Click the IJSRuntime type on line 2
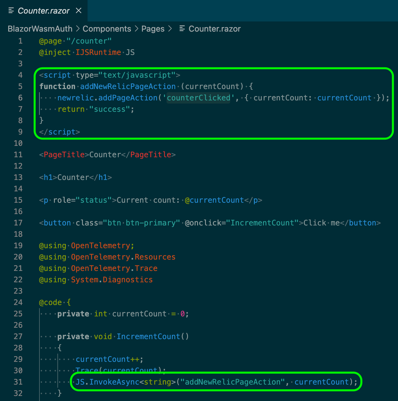The image size is (398, 401). [98, 52]
